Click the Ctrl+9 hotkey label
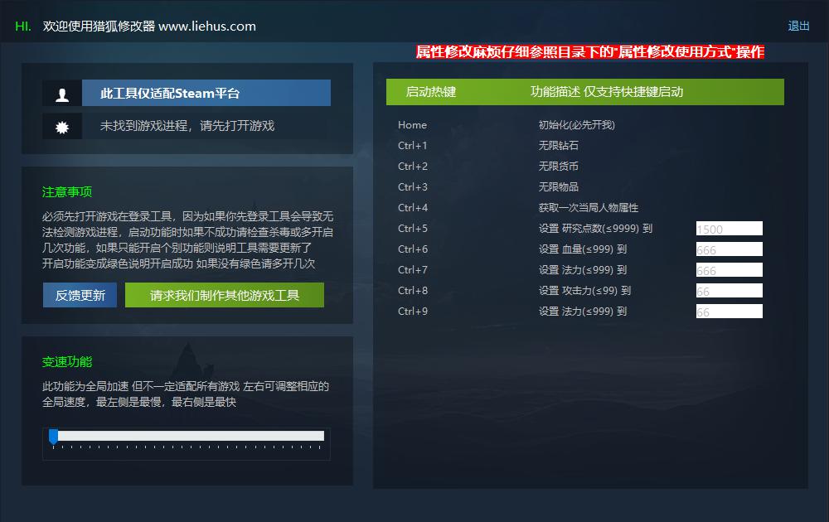The height and width of the screenshot is (522, 829). pyautogui.click(x=412, y=312)
